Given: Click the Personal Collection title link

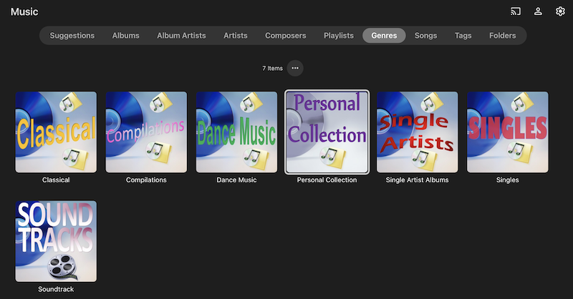Looking at the screenshot, I should click(327, 180).
